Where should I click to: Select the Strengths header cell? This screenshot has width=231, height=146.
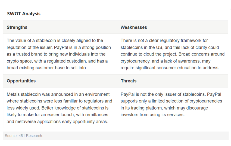point(60,27)
